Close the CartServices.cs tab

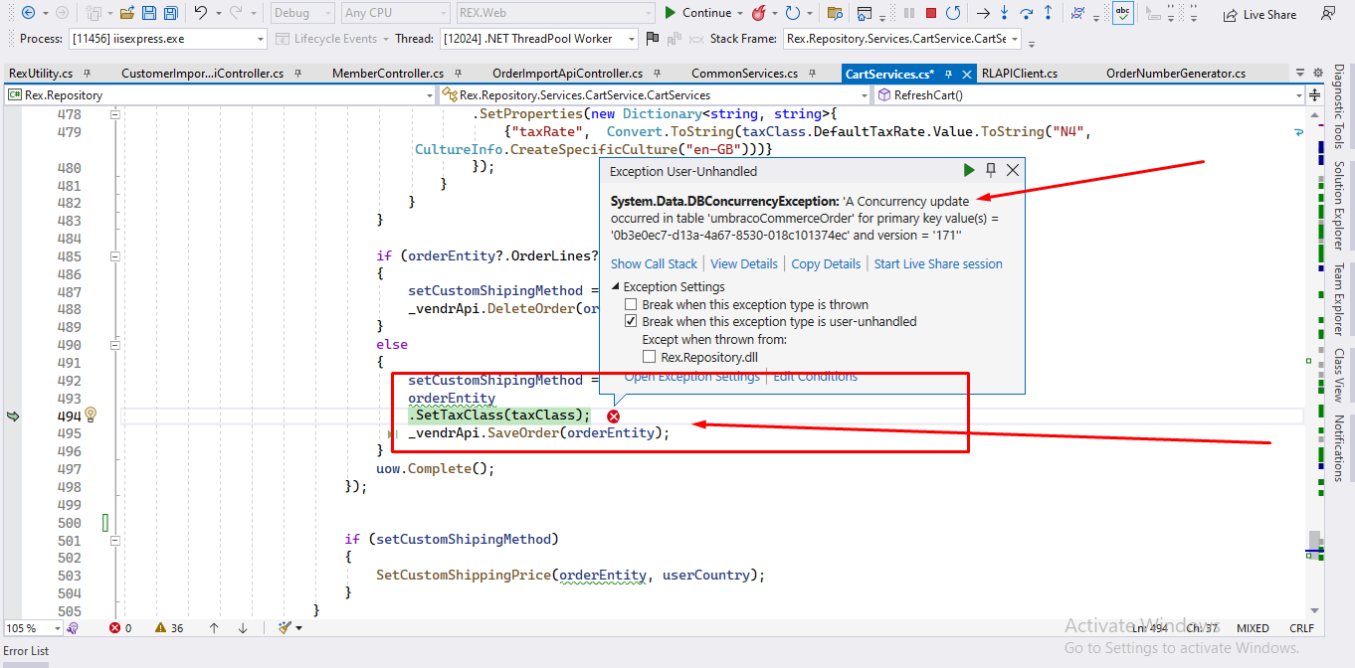click(x=965, y=74)
